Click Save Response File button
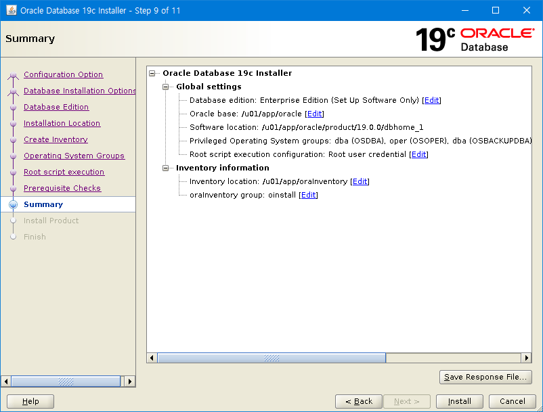Screen dimensions: 543x412 485,377
